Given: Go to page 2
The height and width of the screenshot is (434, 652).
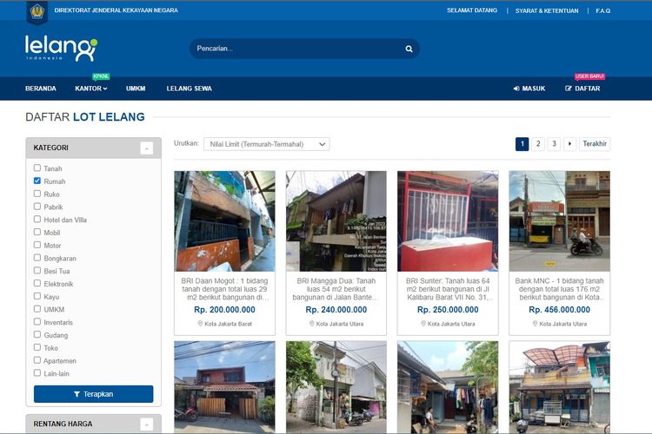Looking at the screenshot, I should (538, 144).
